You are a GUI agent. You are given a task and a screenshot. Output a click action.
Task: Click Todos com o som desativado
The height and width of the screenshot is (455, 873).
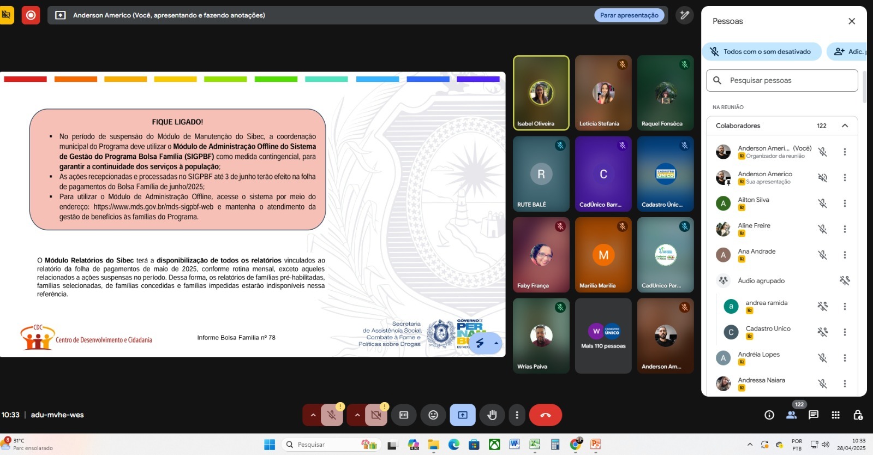[761, 52]
